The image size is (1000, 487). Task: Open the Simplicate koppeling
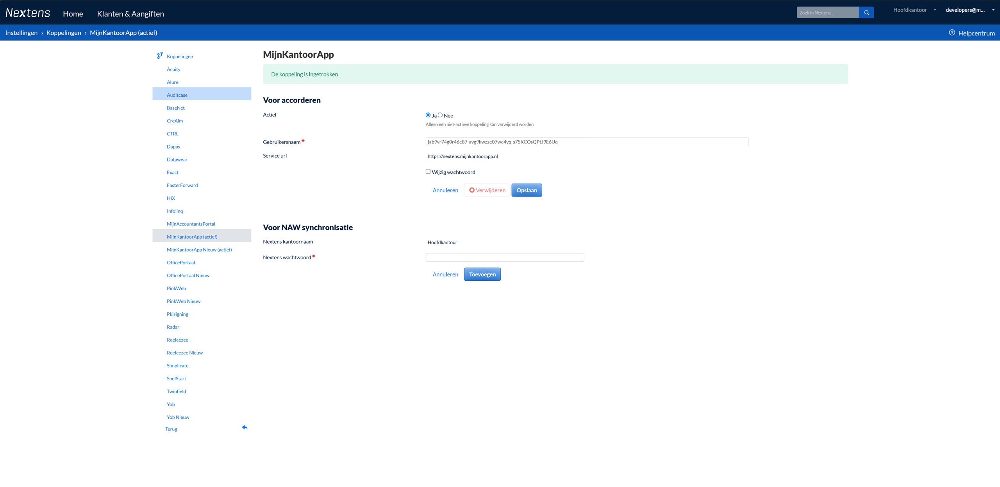(x=177, y=365)
